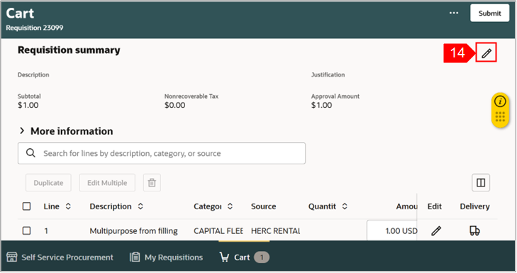
Task: Click the delete trash can icon
Action: click(152, 183)
